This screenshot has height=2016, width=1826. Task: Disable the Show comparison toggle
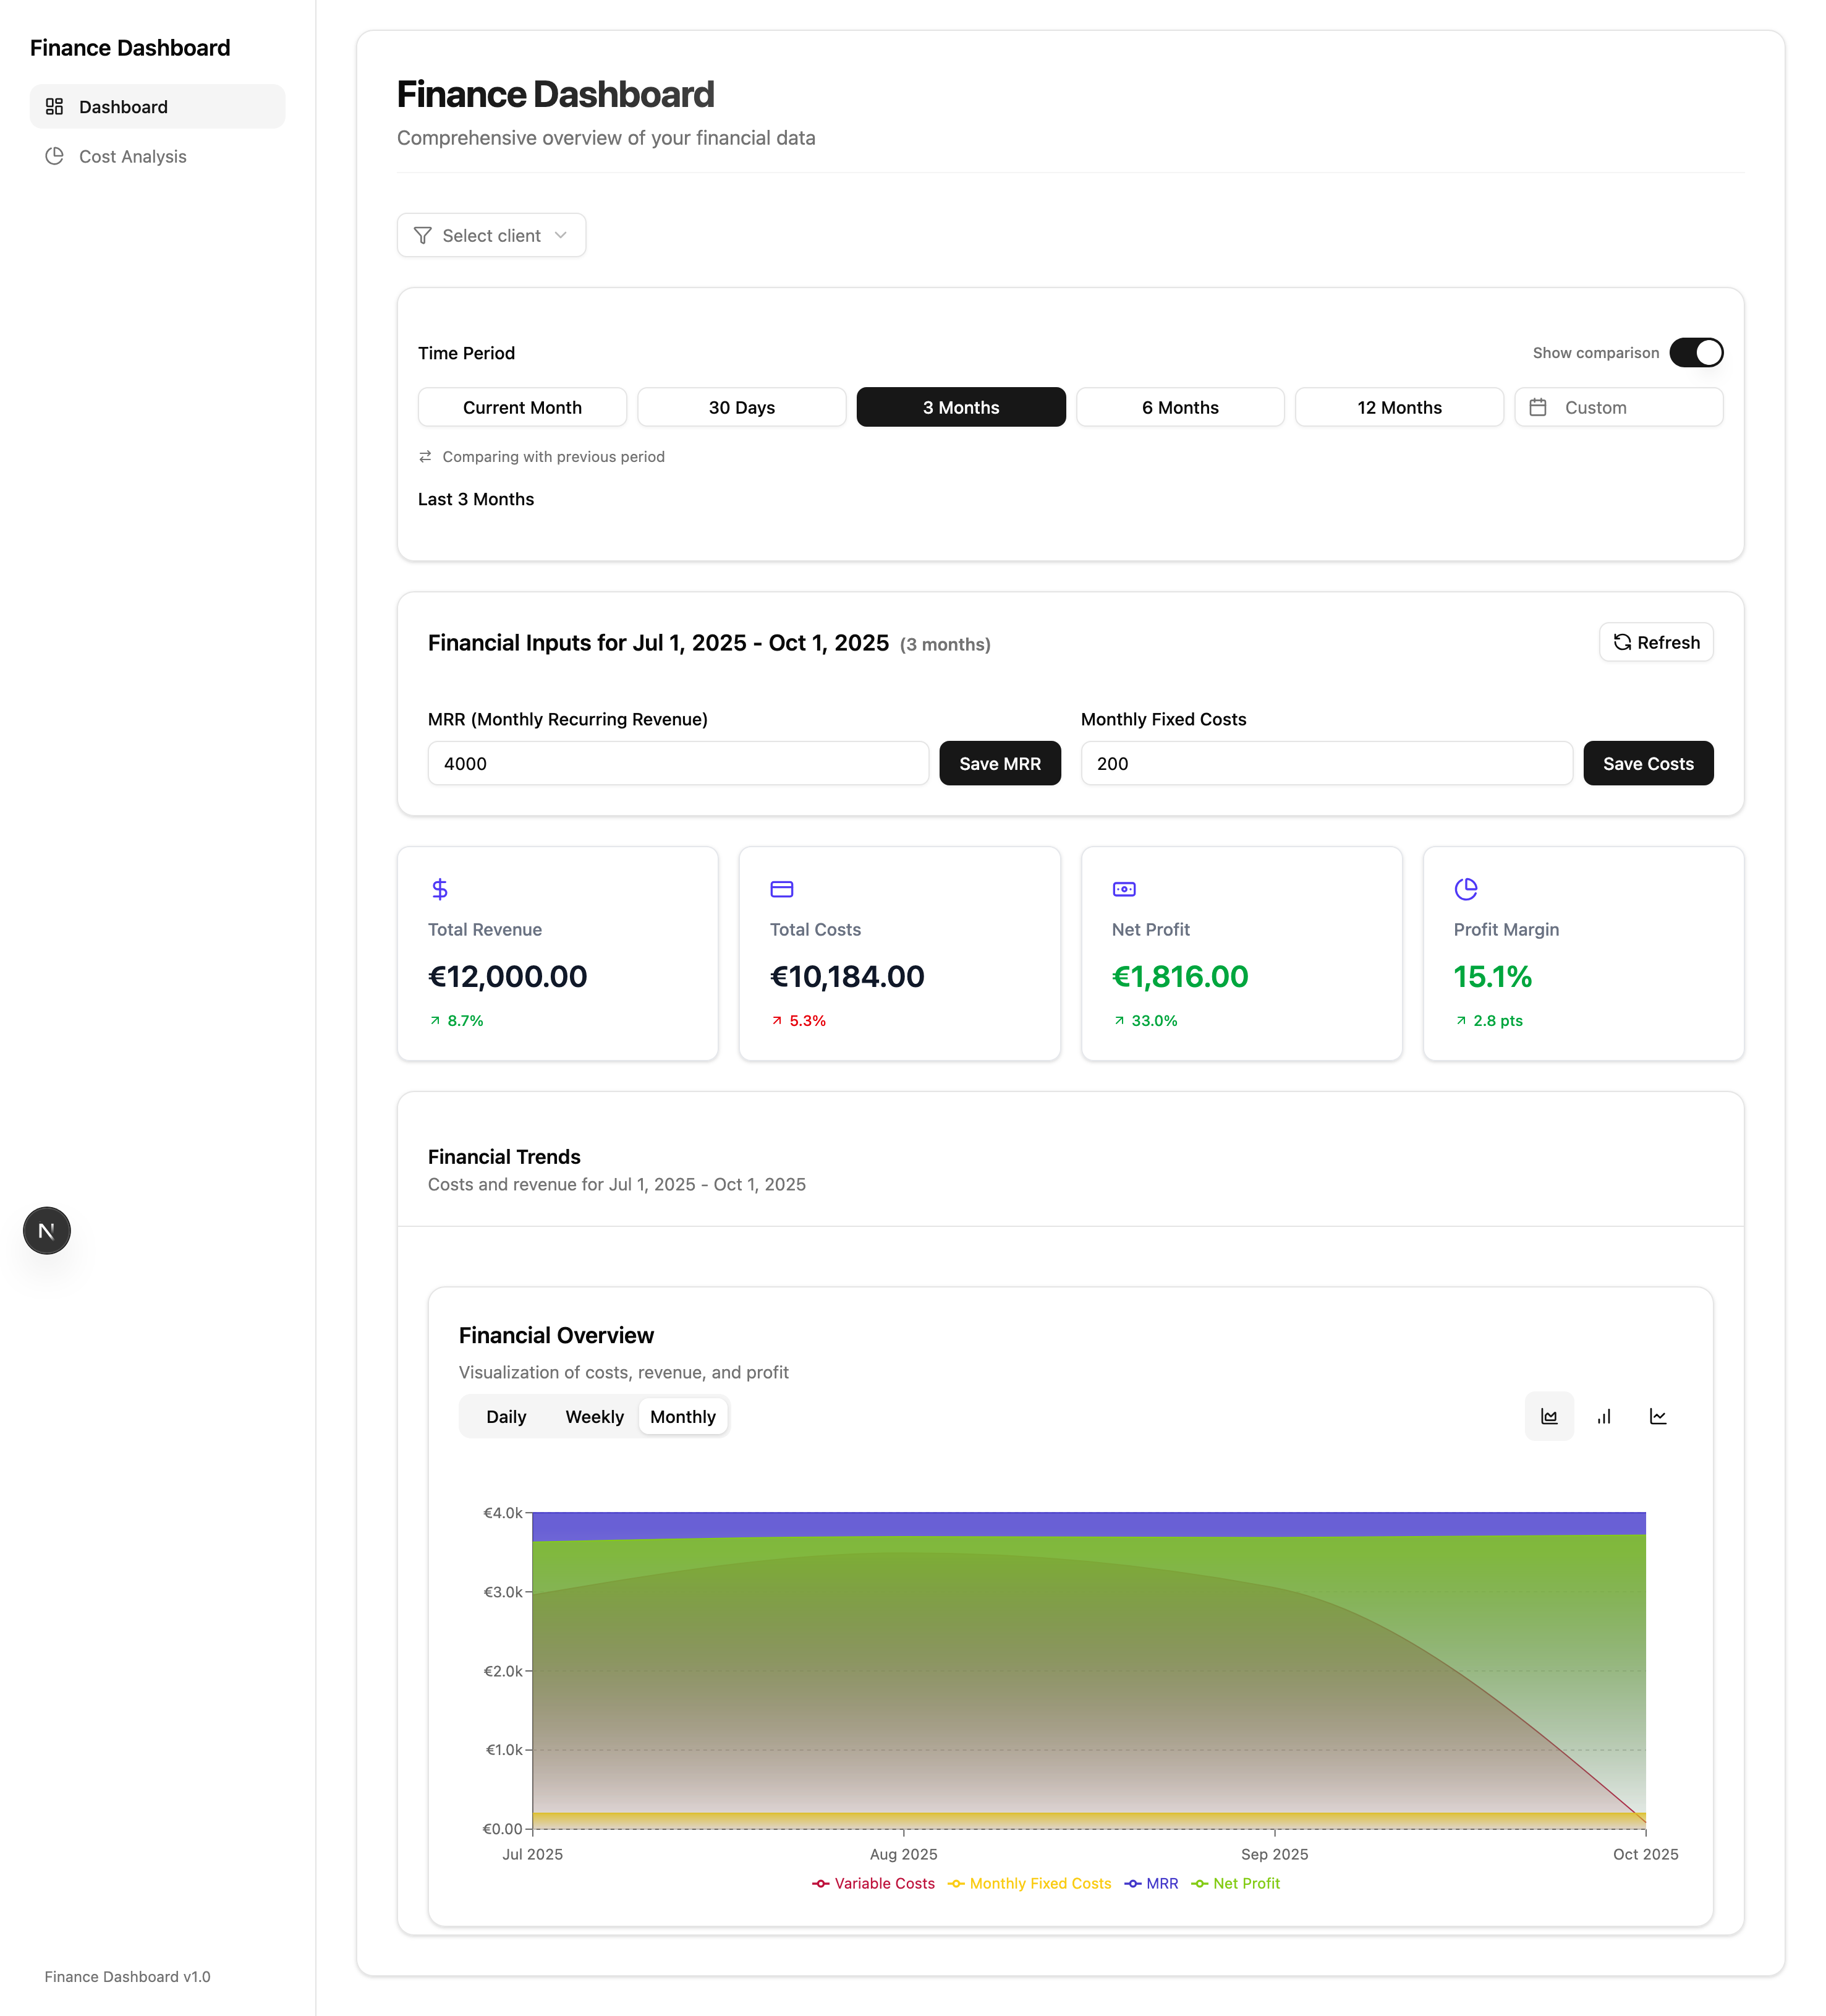click(1696, 352)
